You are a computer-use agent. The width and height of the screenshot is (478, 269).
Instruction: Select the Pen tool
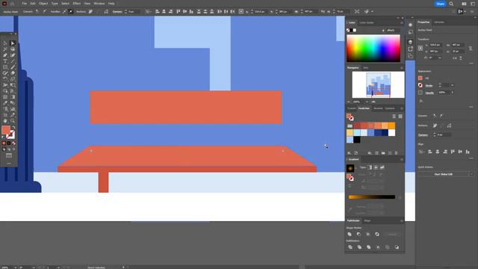click(5, 55)
